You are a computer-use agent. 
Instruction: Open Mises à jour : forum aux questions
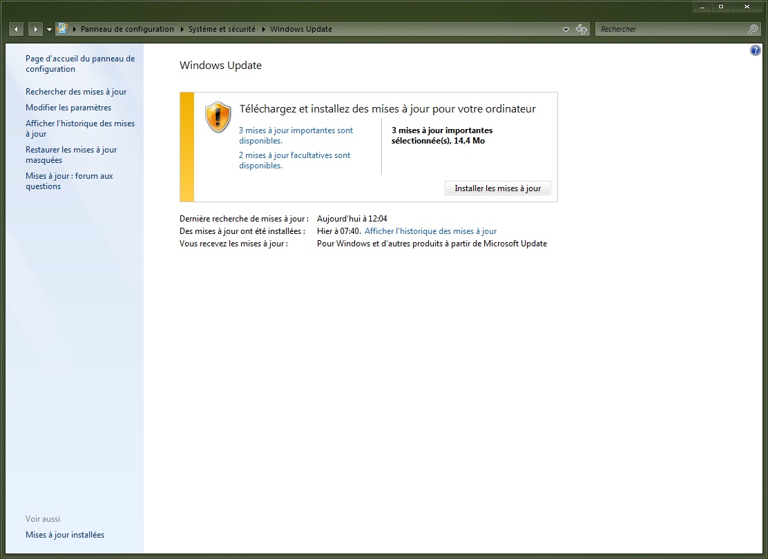[69, 181]
